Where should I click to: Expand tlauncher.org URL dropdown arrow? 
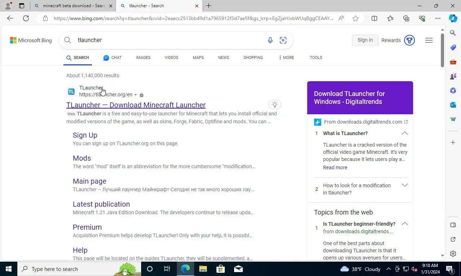[x=136, y=95]
